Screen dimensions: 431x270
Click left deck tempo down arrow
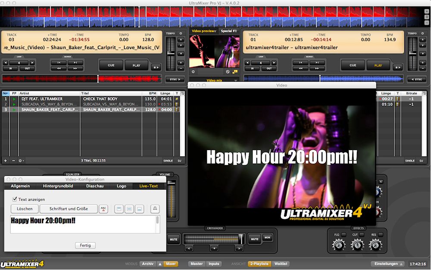pos(181,45)
